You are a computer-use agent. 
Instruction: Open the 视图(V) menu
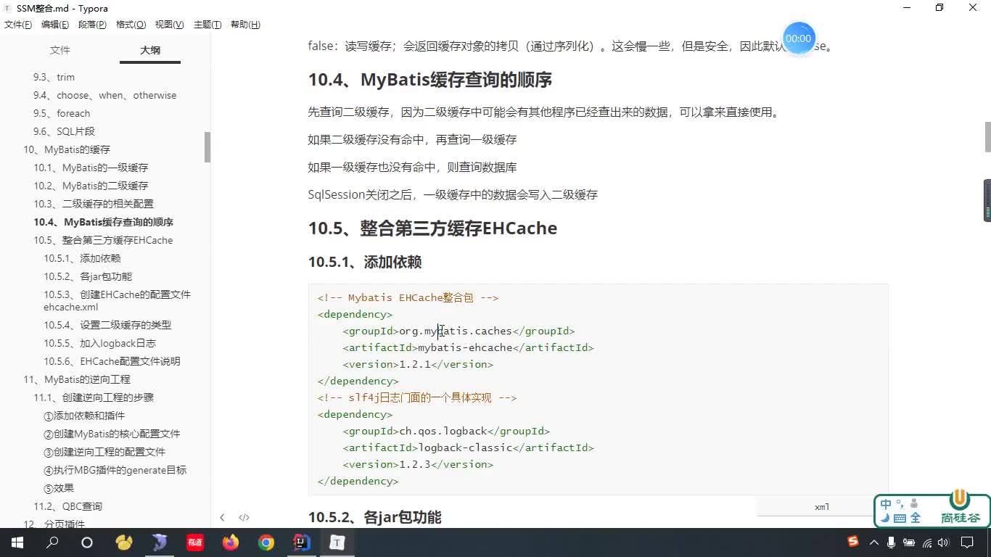pyautogui.click(x=169, y=25)
